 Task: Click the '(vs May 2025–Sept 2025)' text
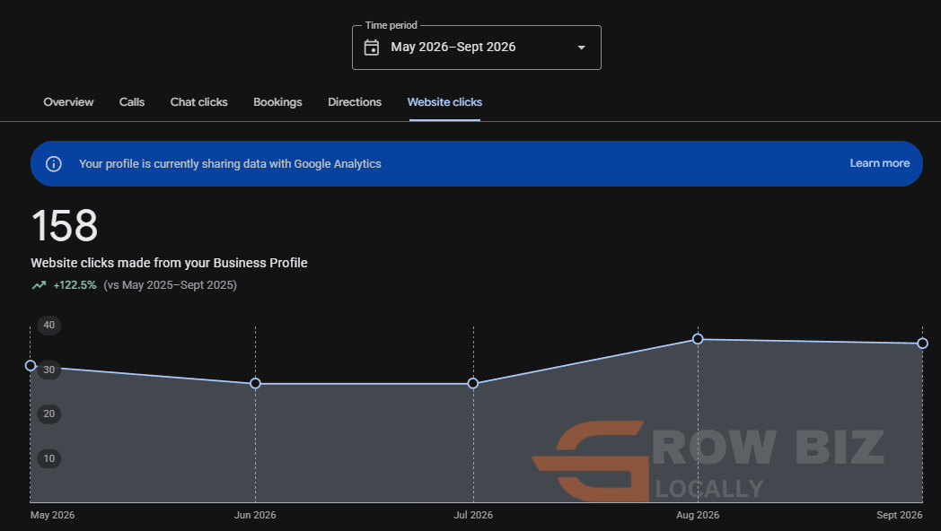(x=170, y=285)
